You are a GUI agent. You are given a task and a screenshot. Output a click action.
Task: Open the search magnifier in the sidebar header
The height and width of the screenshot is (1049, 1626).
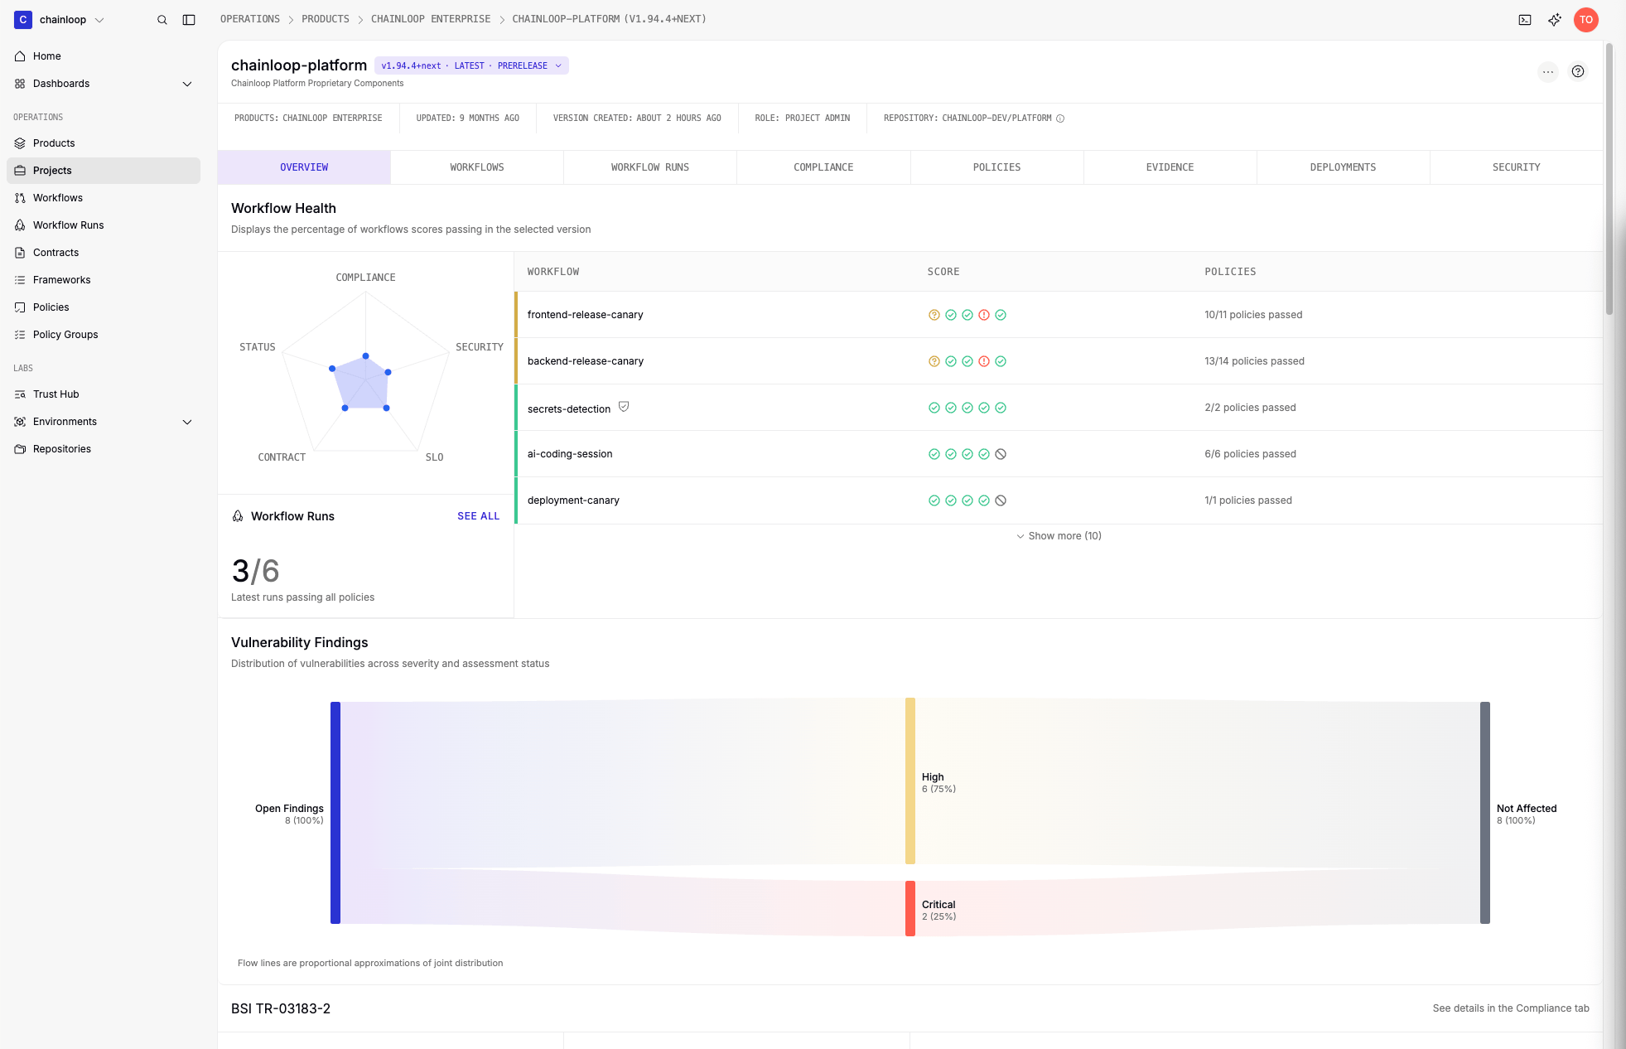(x=162, y=20)
